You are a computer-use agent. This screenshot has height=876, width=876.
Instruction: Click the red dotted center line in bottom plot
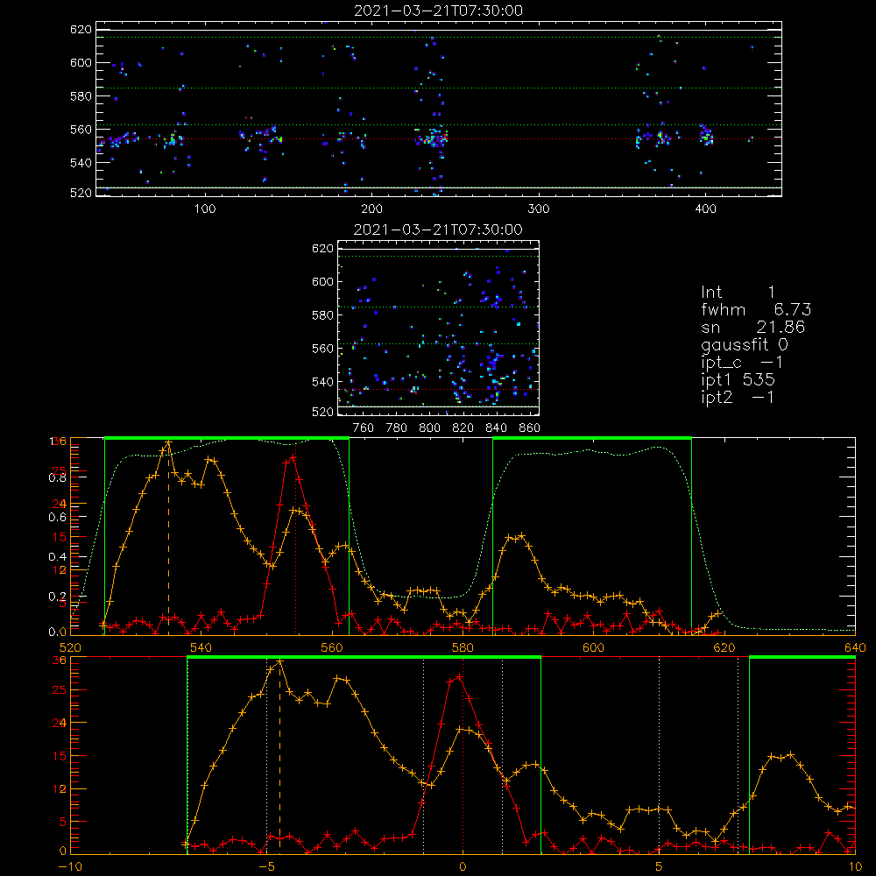(463, 754)
